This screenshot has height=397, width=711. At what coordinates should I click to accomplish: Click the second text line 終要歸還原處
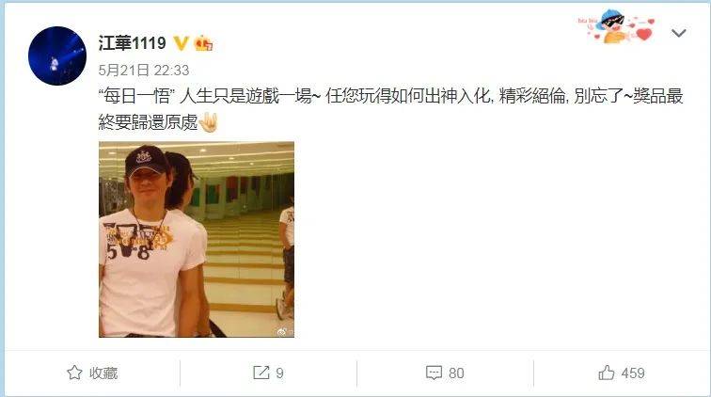pyautogui.click(x=149, y=122)
